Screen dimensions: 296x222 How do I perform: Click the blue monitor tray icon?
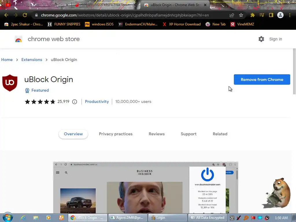coord(260,218)
